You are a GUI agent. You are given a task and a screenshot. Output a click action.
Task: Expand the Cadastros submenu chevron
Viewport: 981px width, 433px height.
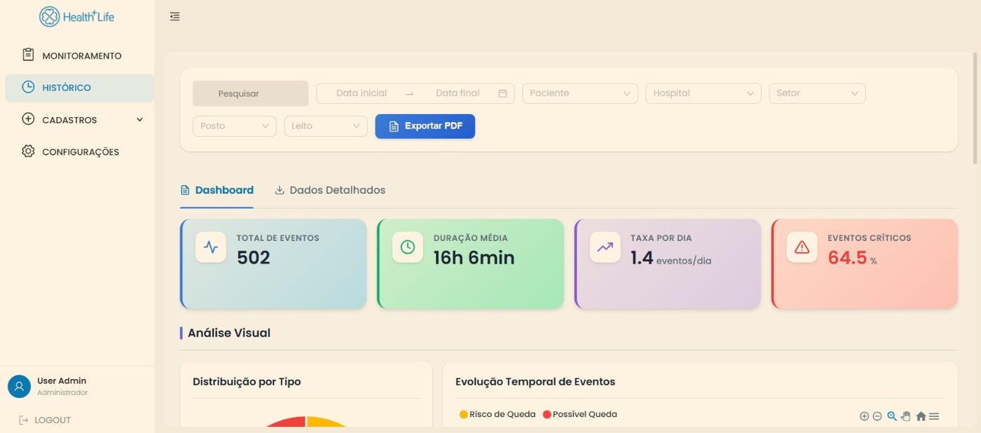point(139,120)
